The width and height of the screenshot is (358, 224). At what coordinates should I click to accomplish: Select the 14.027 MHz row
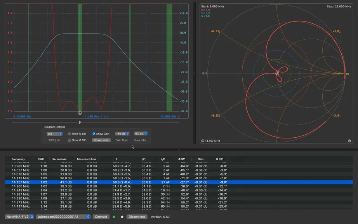(179, 170)
